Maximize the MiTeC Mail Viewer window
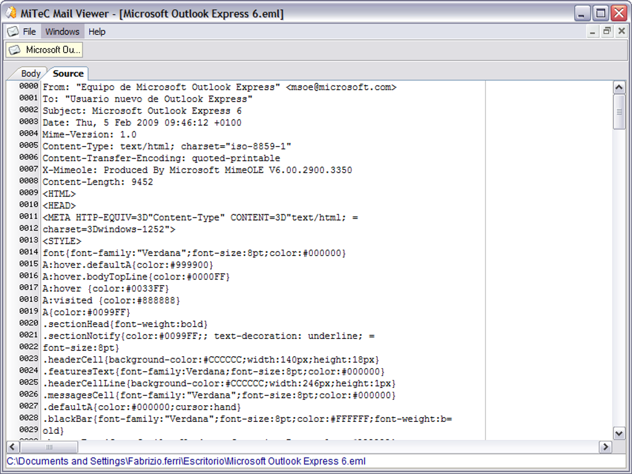The width and height of the screenshot is (632, 474). [x=600, y=14]
